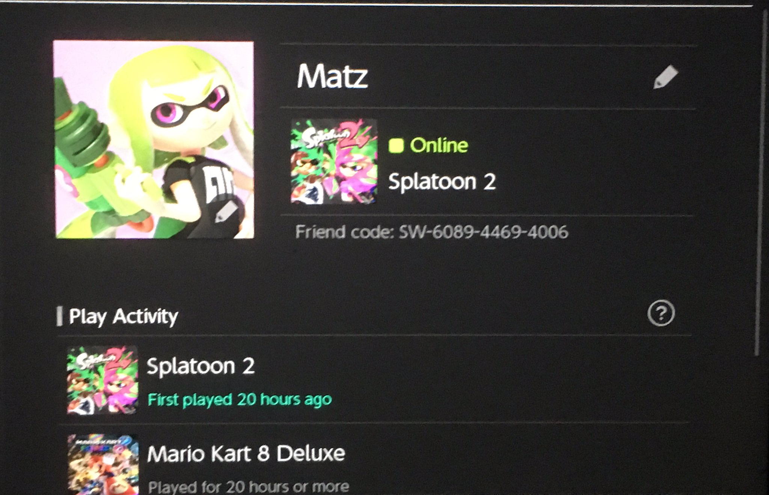The height and width of the screenshot is (495, 769).
Task: Click the green Online status square
Action: 396,146
